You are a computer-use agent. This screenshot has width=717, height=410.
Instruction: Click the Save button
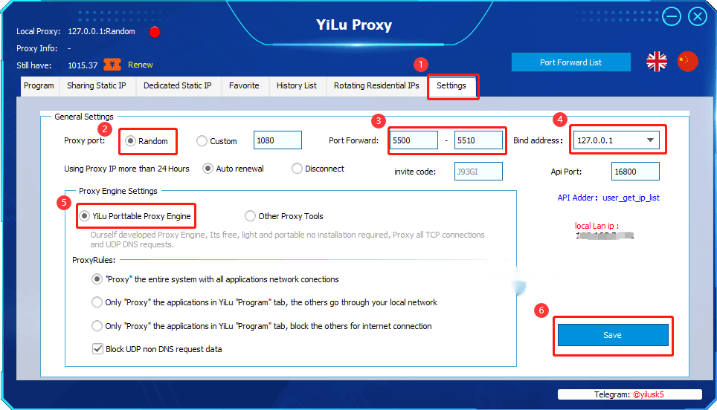613,335
